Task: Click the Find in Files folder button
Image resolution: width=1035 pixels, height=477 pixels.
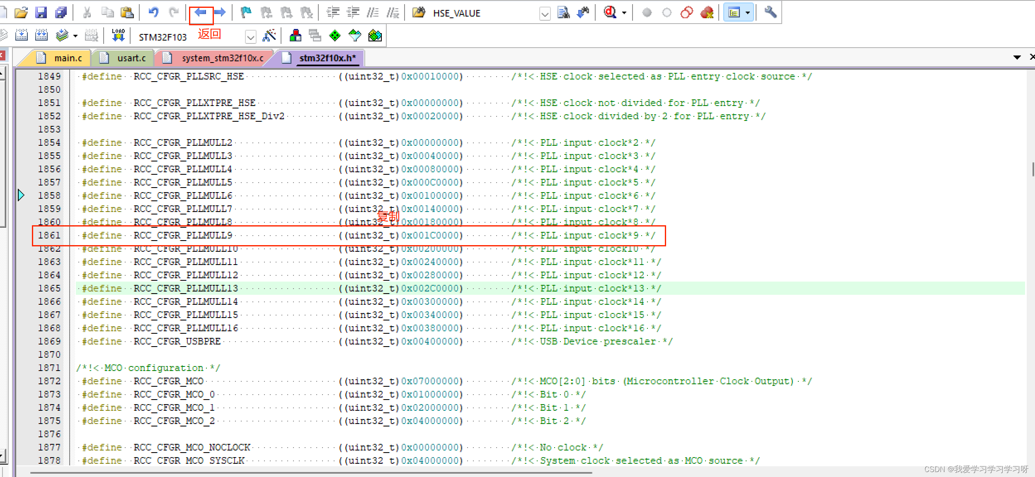Action: 419,12
